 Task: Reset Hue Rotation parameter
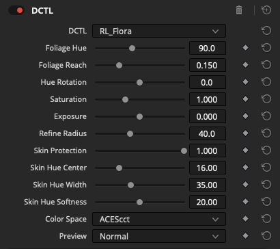tap(266, 82)
